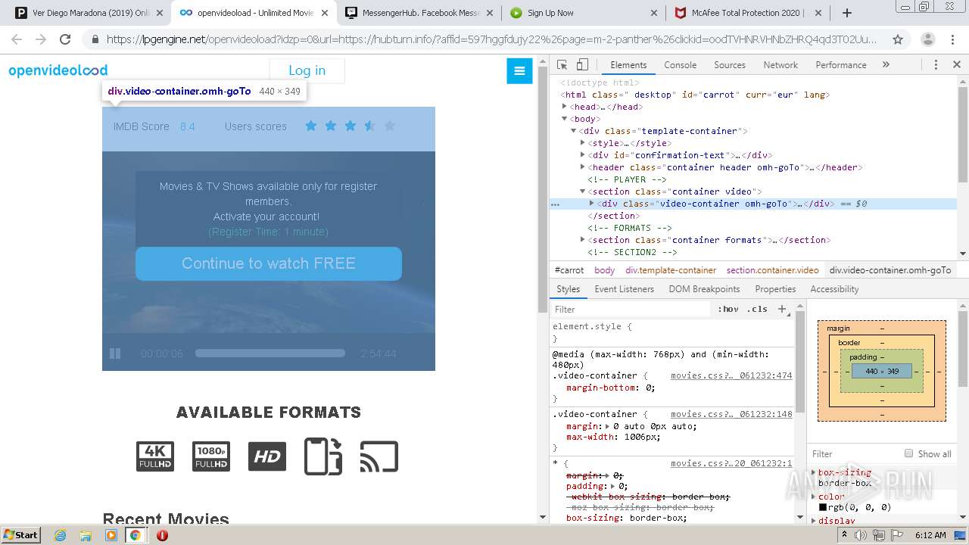
Task: Toggle the .cls class editor
Action: [757, 309]
